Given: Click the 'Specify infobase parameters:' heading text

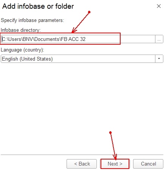Looking at the screenshot, I should point(33,20).
